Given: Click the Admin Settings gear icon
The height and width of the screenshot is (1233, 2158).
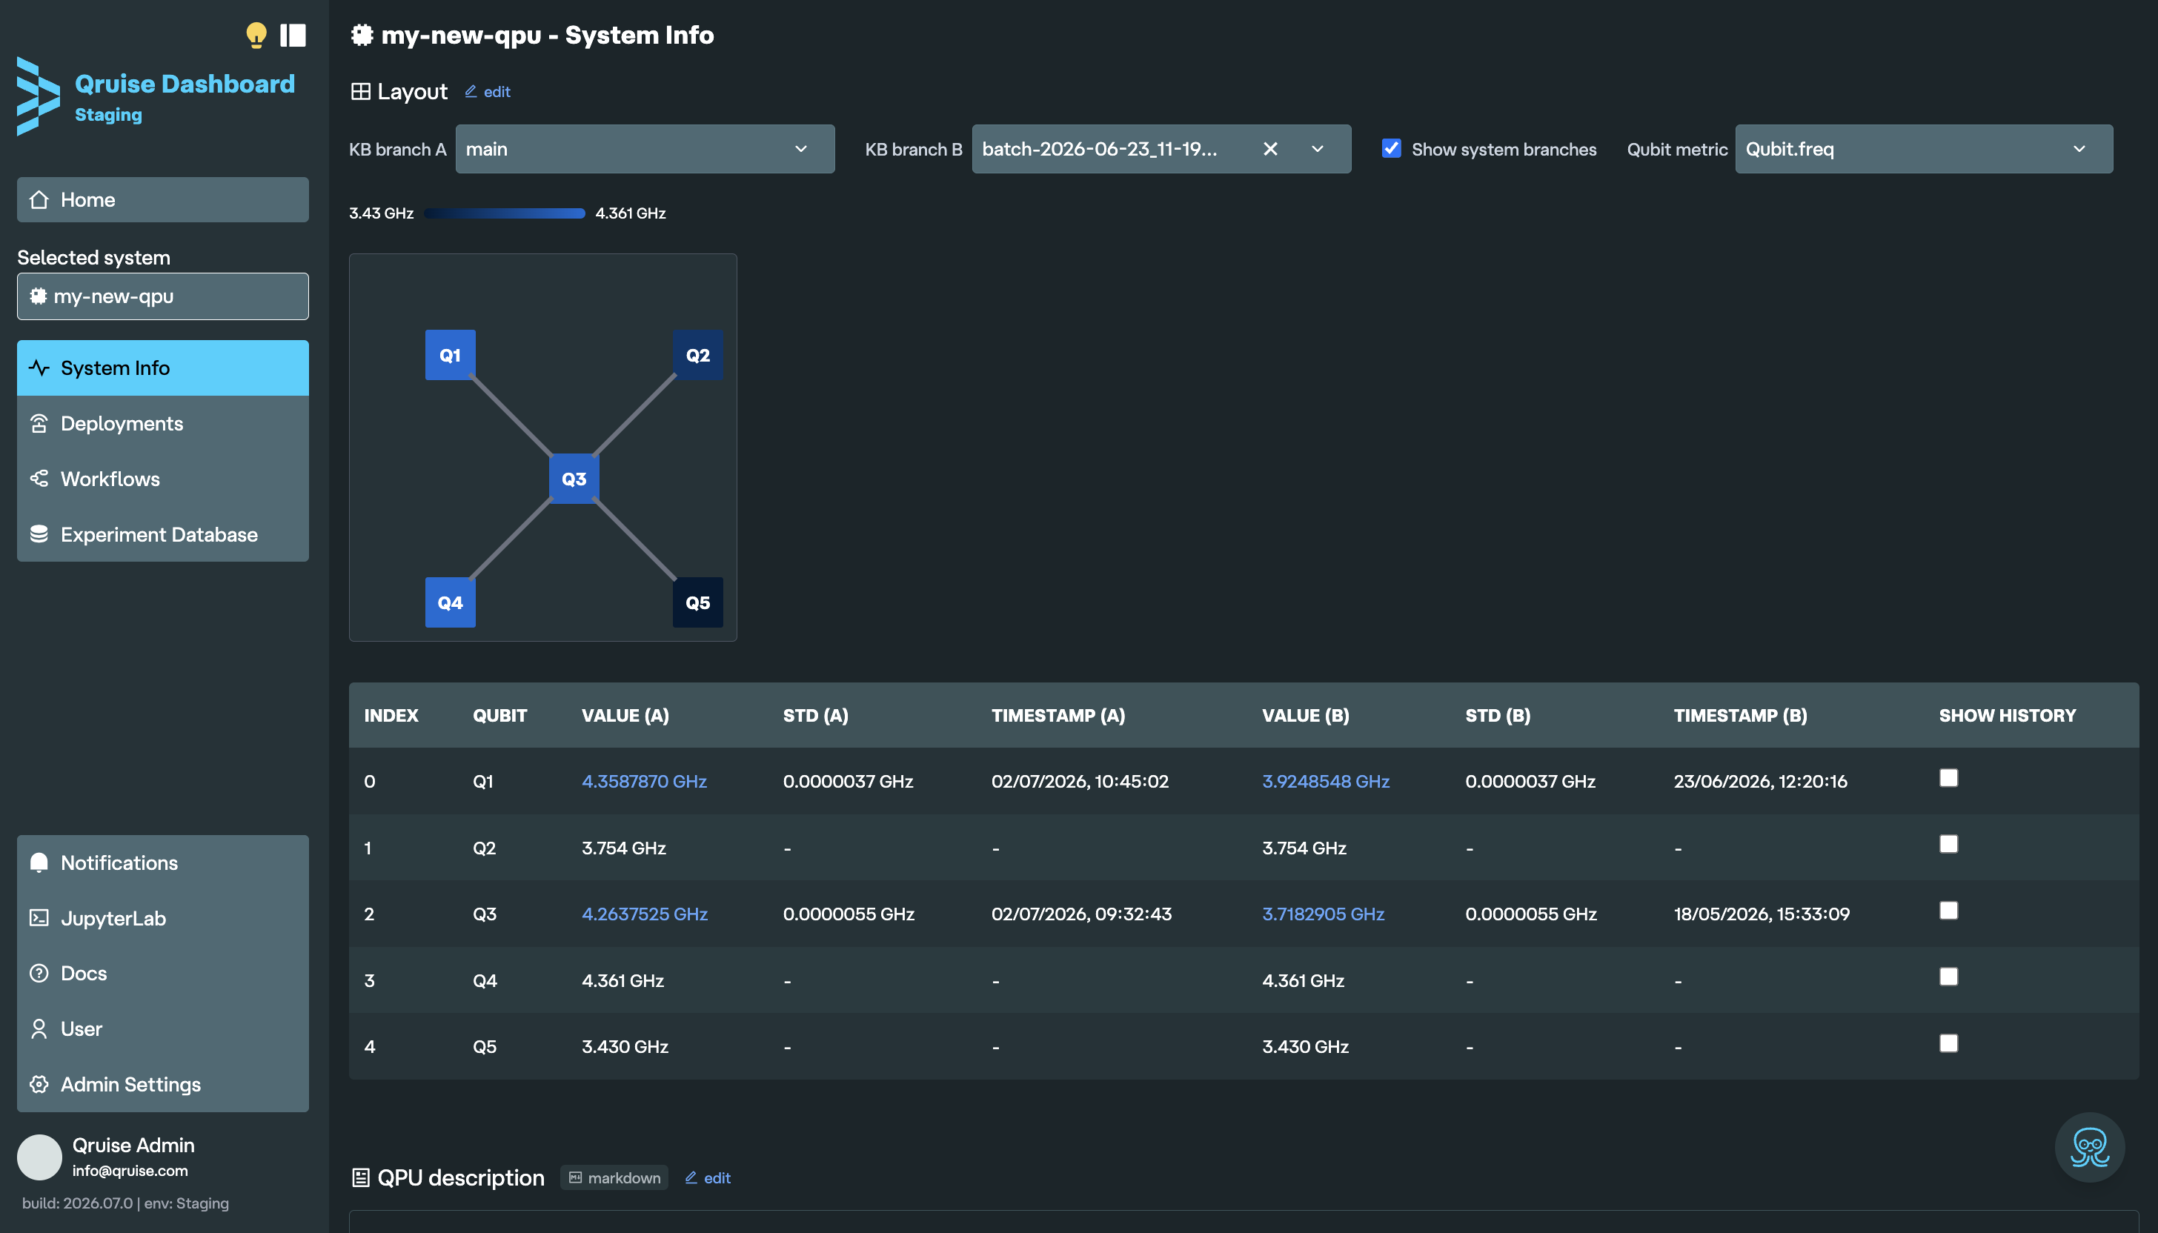Looking at the screenshot, I should (39, 1084).
